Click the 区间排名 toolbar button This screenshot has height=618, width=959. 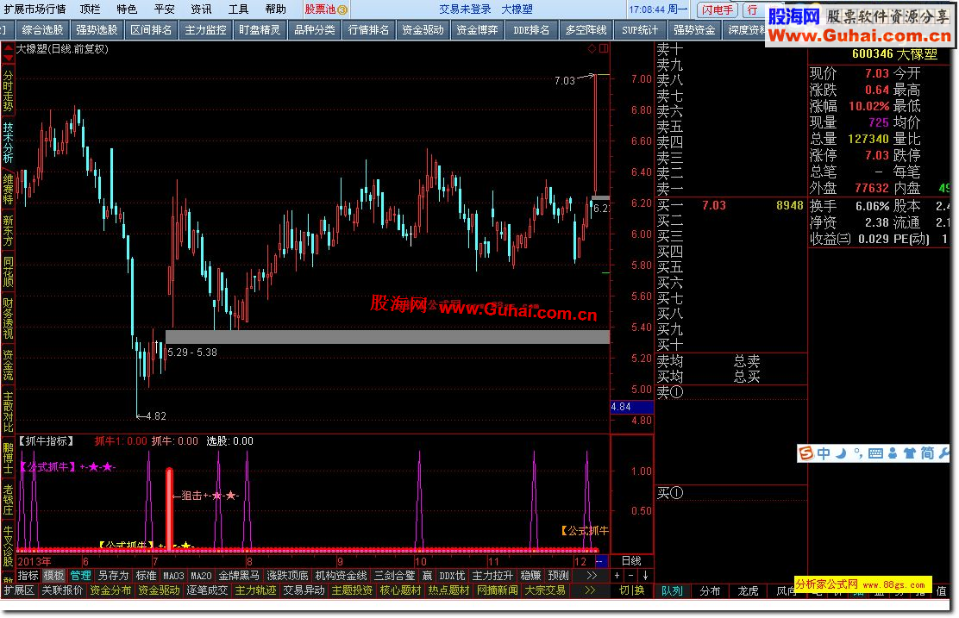click(151, 29)
